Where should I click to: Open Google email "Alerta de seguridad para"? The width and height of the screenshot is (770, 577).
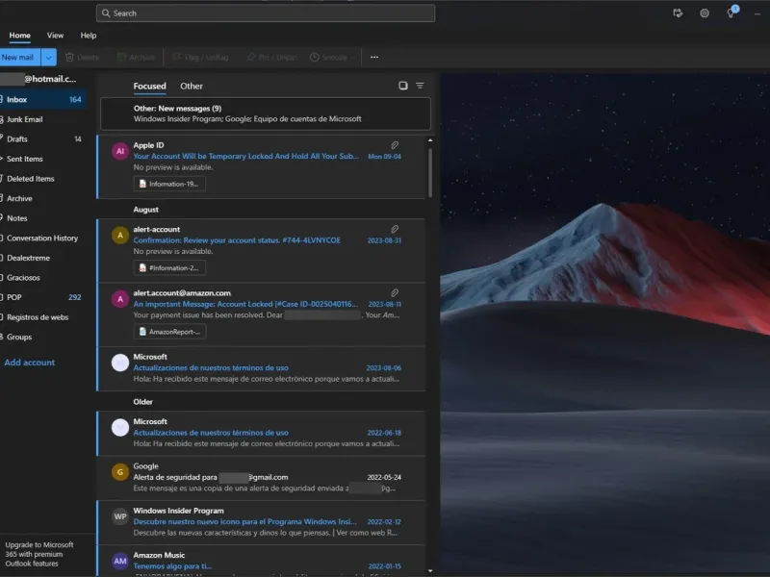pyautogui.click(x=262, y=478)
